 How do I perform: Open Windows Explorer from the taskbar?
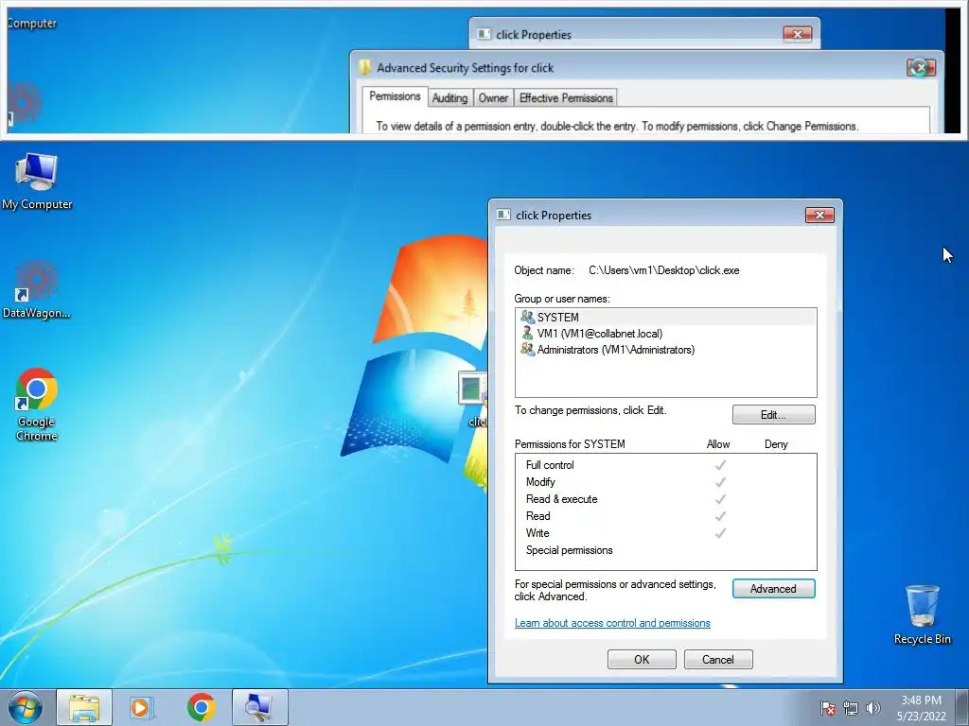84,707
